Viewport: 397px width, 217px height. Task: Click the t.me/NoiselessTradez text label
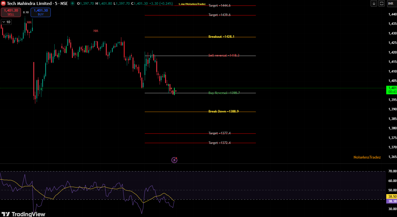(192, 4)
